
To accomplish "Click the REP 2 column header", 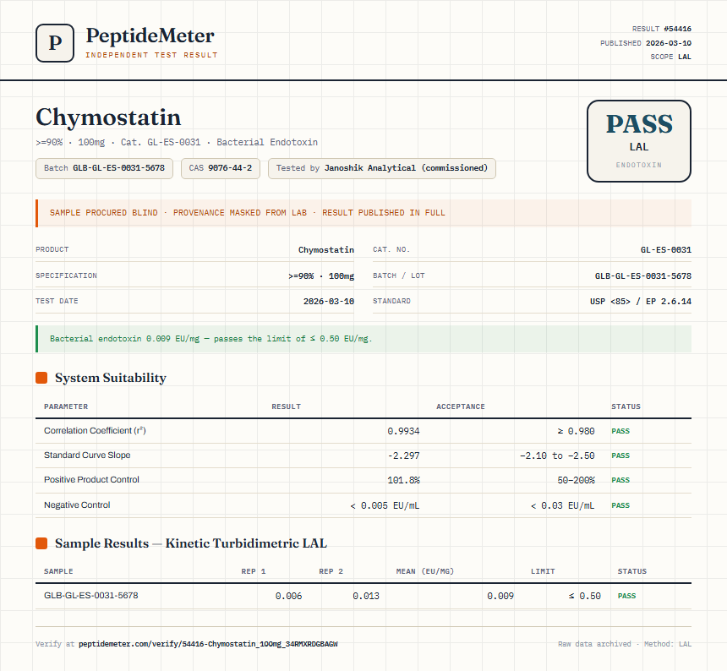I will (x=331, y=571).
